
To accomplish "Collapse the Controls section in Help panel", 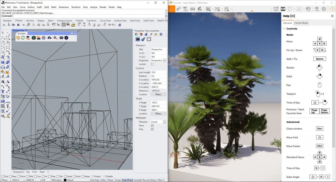I will point(284,29).
